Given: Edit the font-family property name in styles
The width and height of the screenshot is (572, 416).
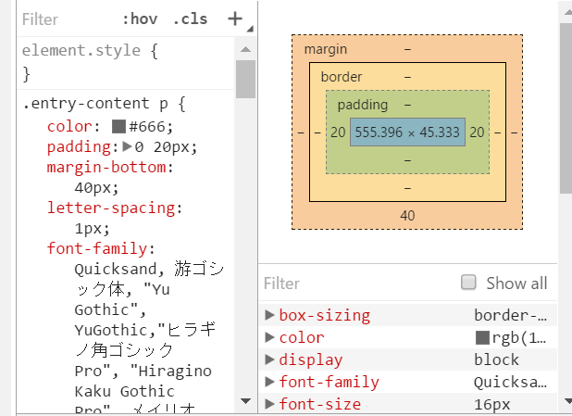Looking at the screenshot, I should (x=97, y=248).
